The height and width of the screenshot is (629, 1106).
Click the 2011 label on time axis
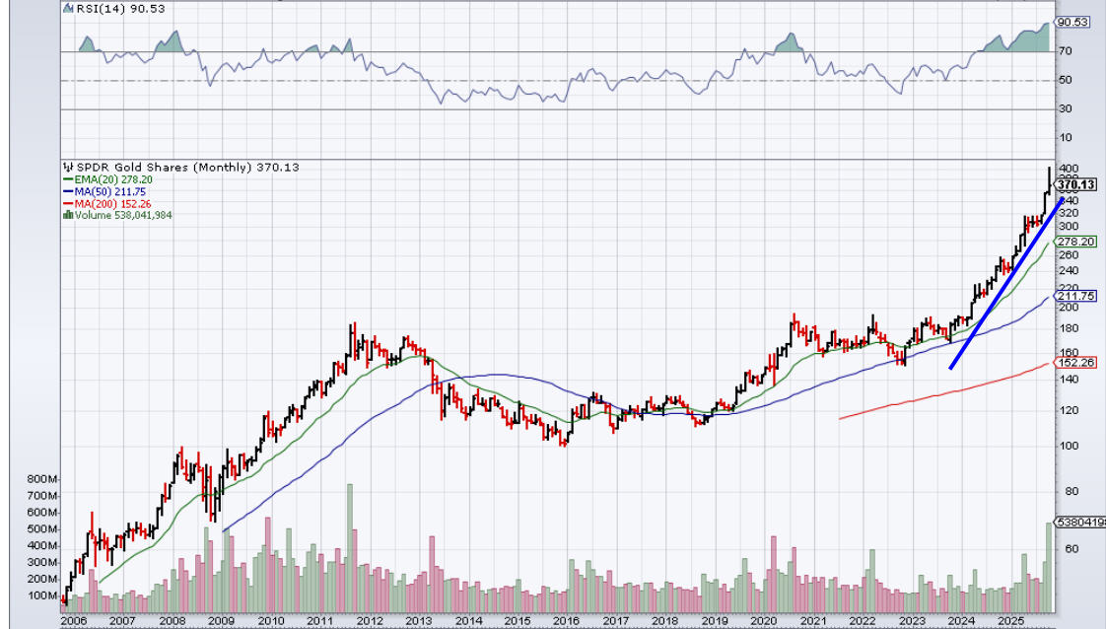coord(320,621)
